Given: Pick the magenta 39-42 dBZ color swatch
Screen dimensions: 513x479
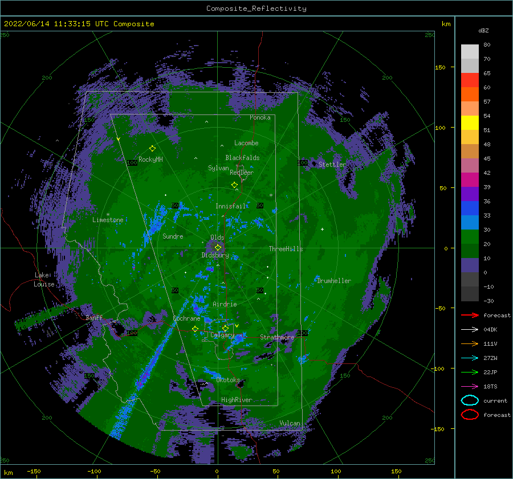Looking at the screenshot, I should click(x=470, y=179).
